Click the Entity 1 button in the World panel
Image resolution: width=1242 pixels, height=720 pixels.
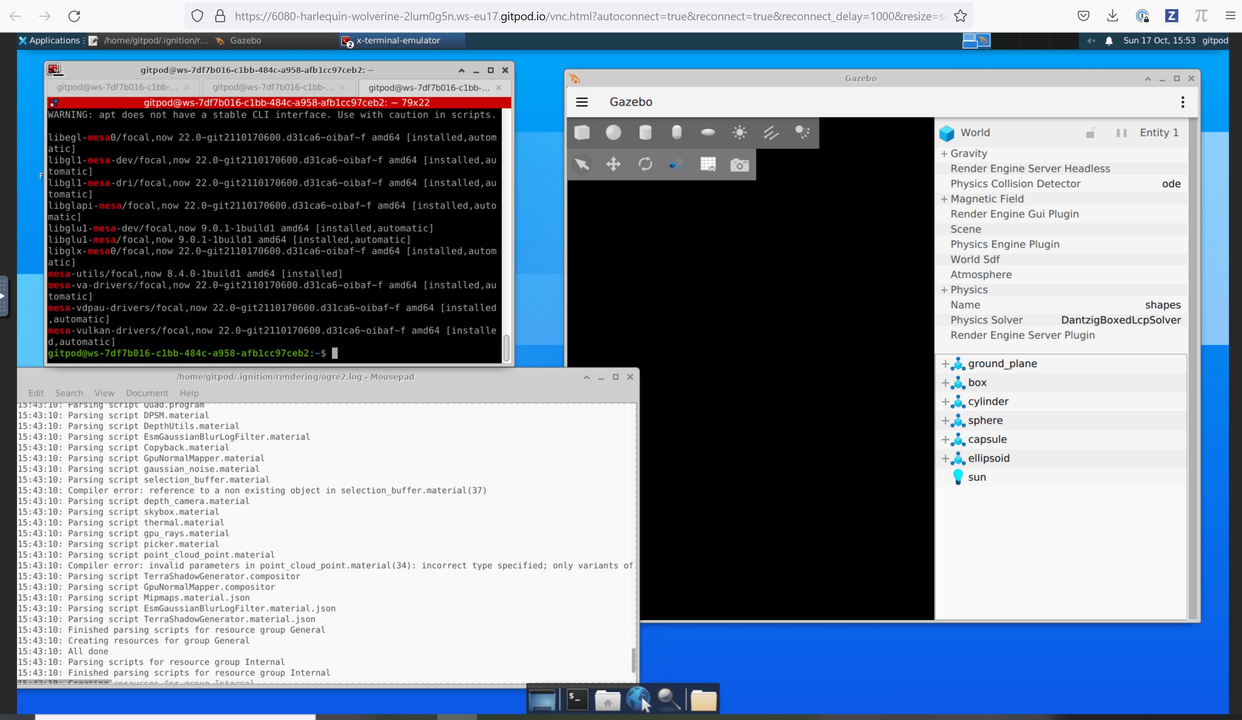(1159, 133)
